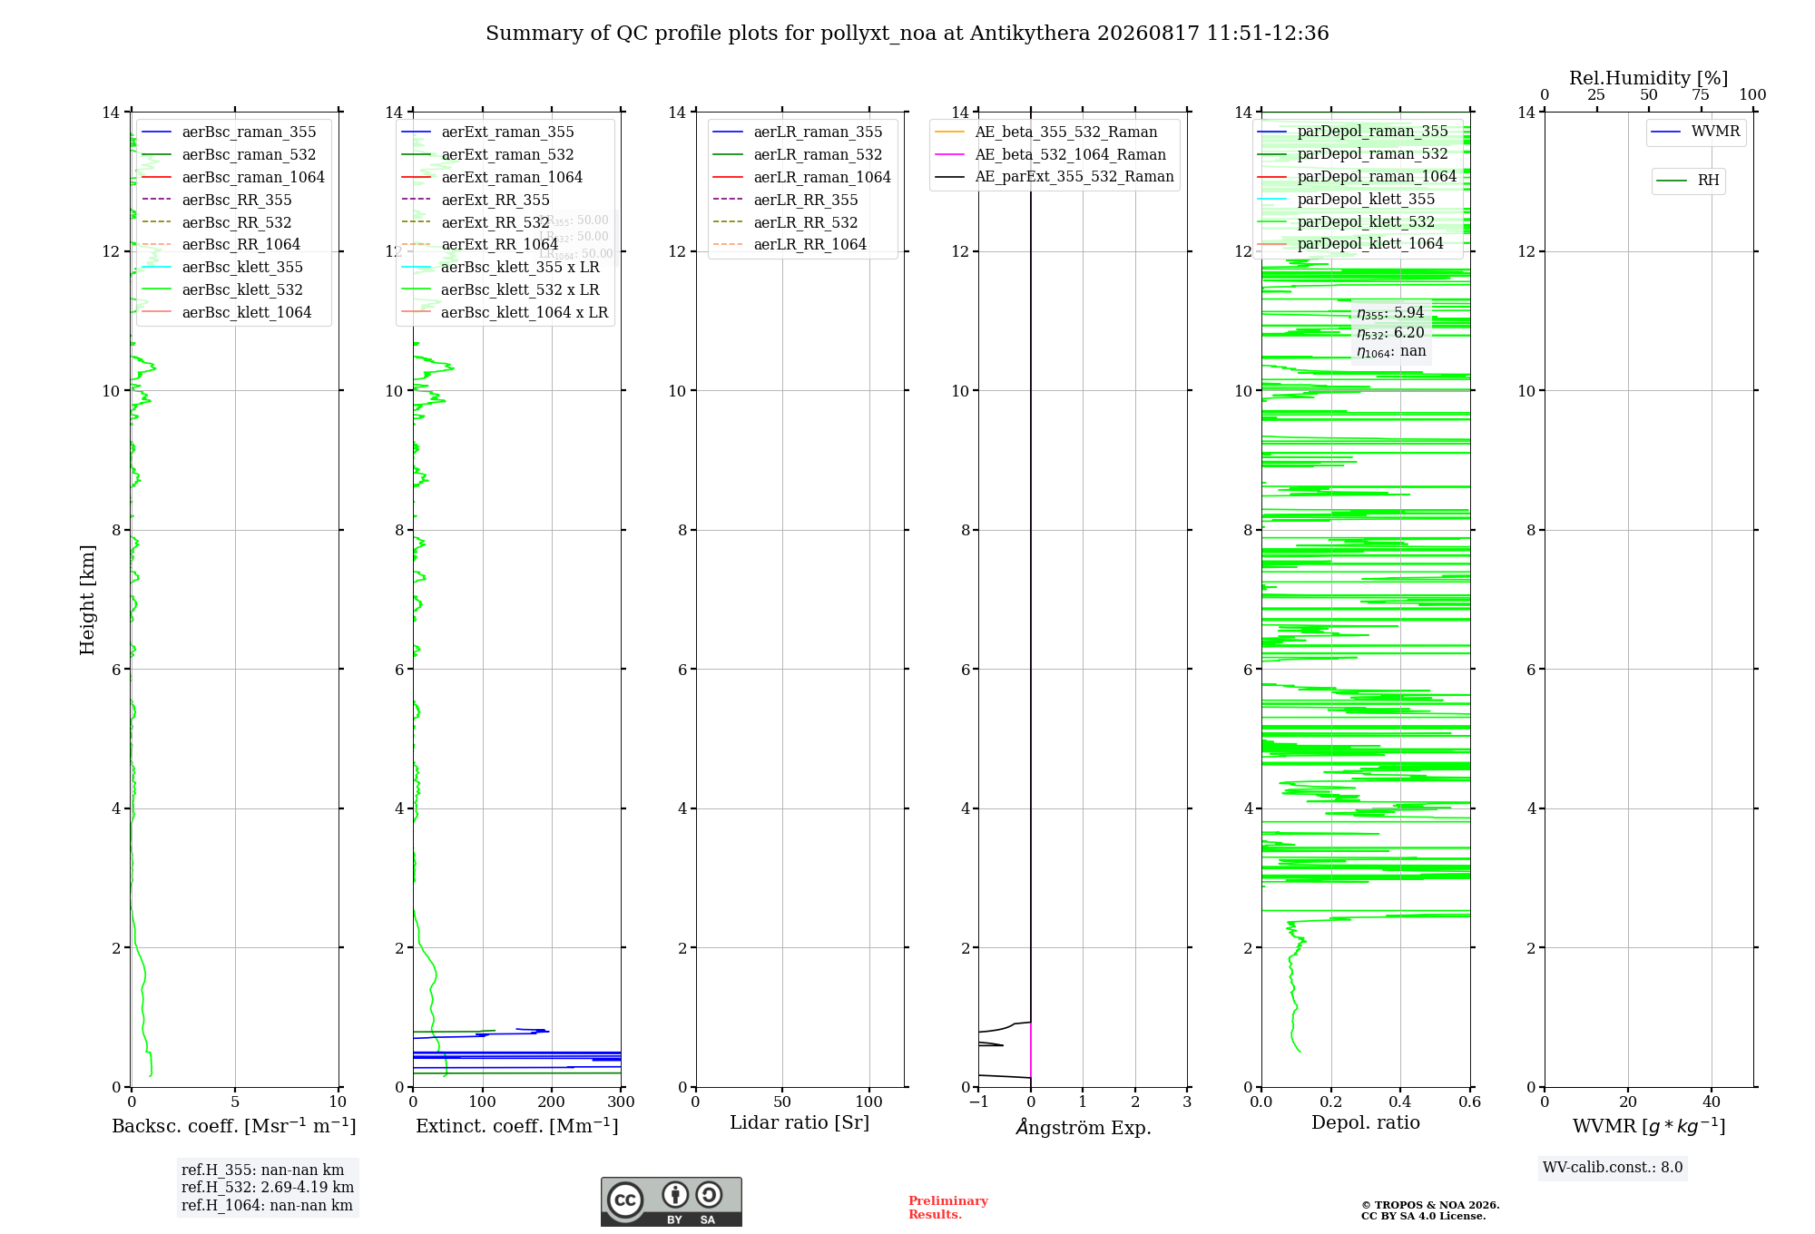
Task: Click the η355: 5.94 annotation
Action: coord(1390,313)
